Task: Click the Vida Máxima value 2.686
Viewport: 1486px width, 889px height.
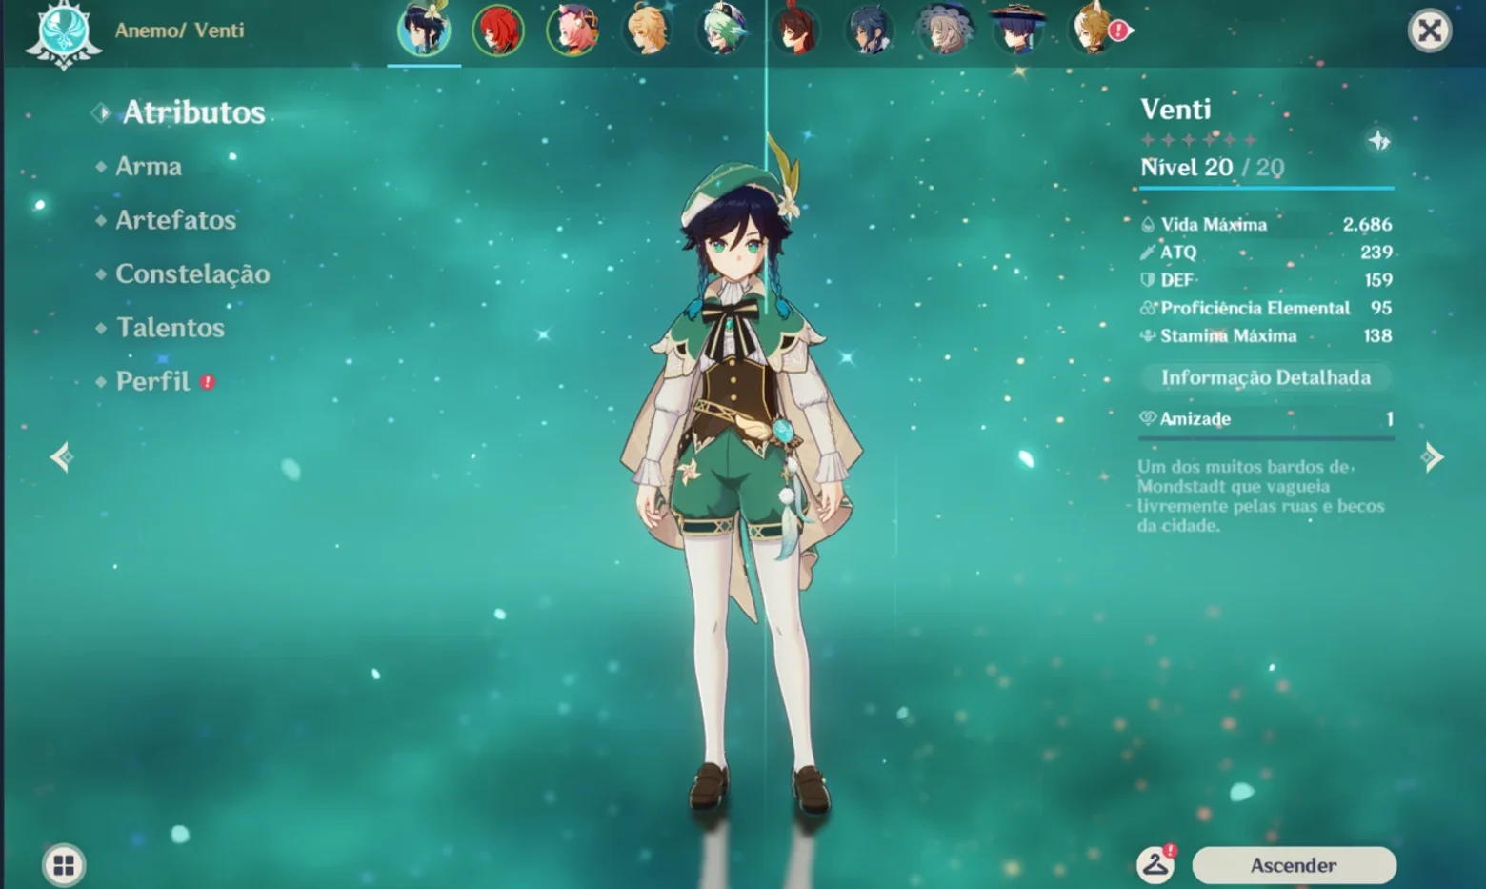Action: pyautogui.click(x=1367, y=225)
